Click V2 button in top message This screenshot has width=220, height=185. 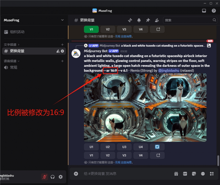[x=108, y=29]
